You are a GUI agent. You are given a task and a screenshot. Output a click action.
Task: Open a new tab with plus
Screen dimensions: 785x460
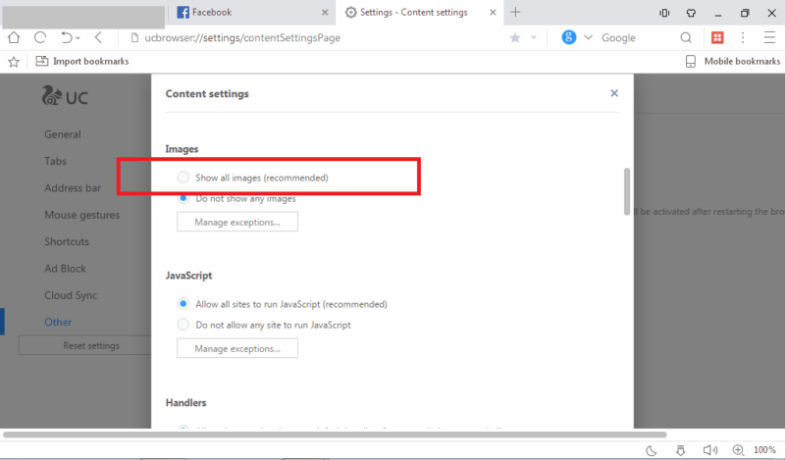(516, 12)
